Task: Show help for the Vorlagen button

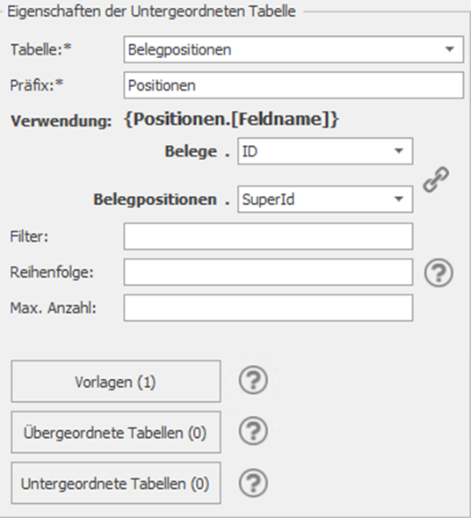Action: [x=253, y=380]
